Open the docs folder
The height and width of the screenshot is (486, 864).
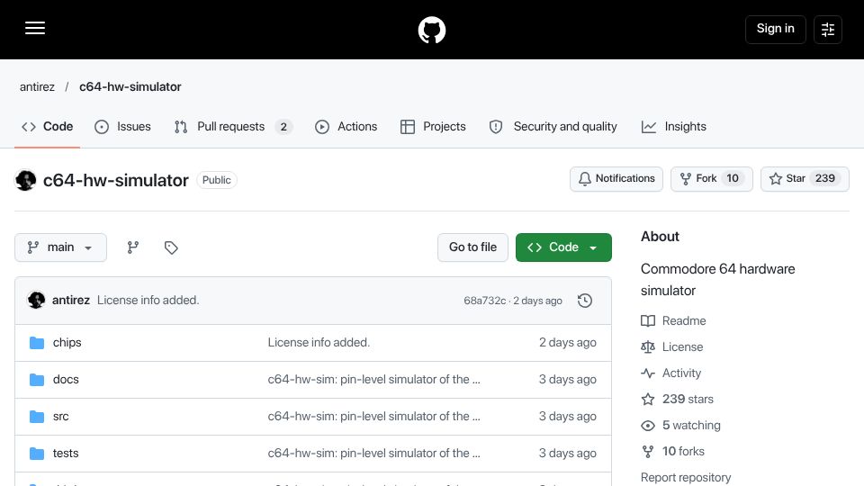(x=66, y=380)
